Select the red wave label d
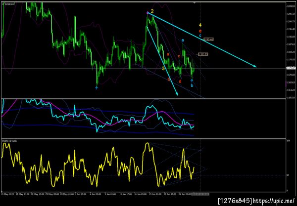The image size is (297, 206). (180, 82)
